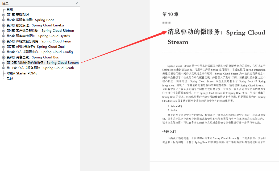
Task: Expand 第7章 Spring Cloud Zuul node
Action: pyautogui.click(x=3, y=47)
